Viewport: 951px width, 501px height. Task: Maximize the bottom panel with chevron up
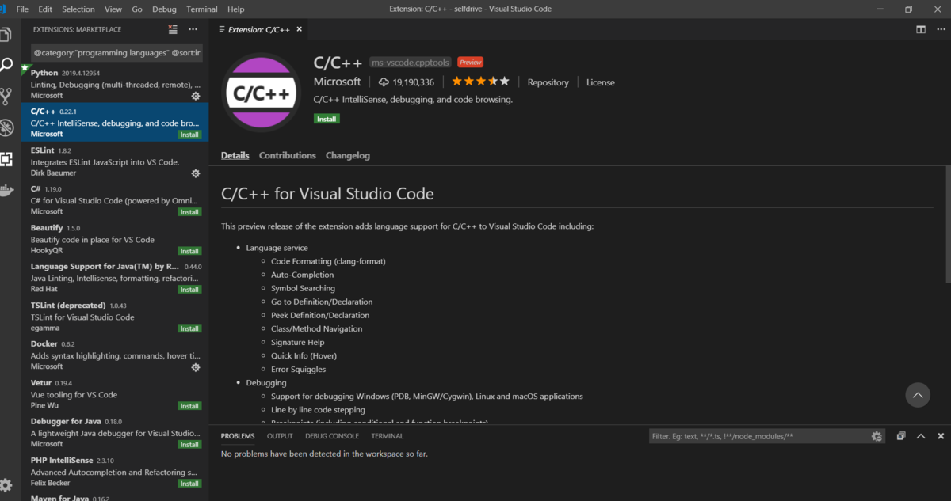tap(921, 436)
